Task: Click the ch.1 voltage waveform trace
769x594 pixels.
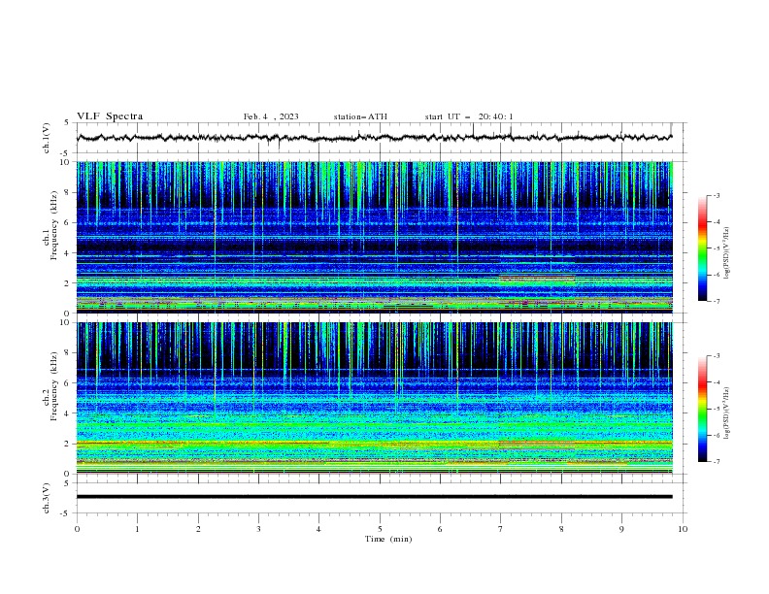Action: pyautogui.click(x=374, y=138)
